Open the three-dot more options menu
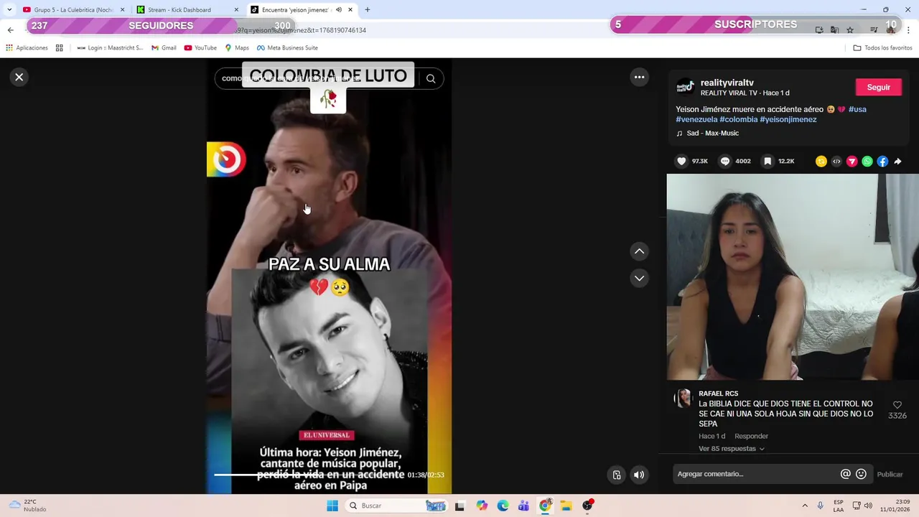Viewport: 919px width, 517px height. pyautogui.click(x=639, y=77)
